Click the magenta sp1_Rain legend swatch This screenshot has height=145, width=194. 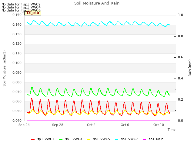point(144,140)
